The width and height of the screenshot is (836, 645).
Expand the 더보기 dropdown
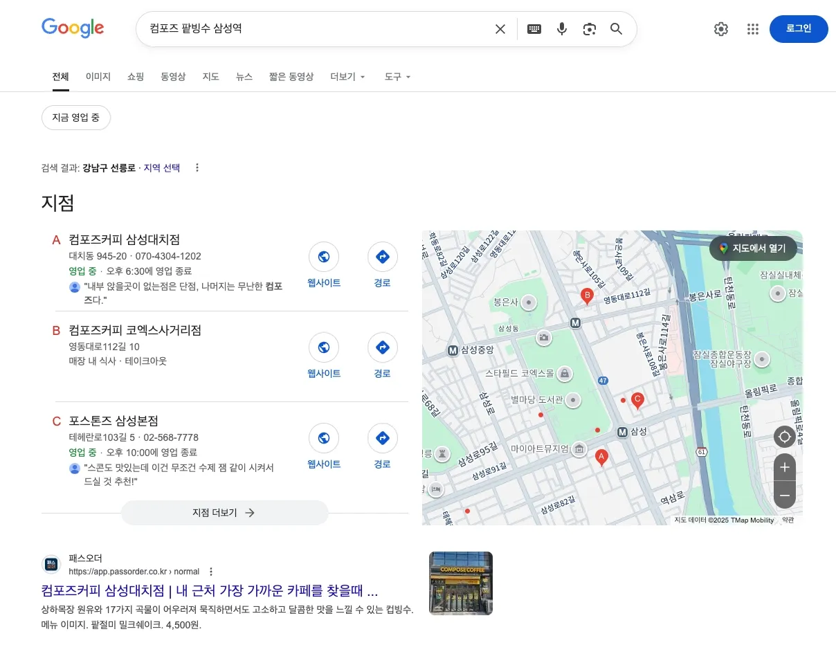(x=347, y=77)
